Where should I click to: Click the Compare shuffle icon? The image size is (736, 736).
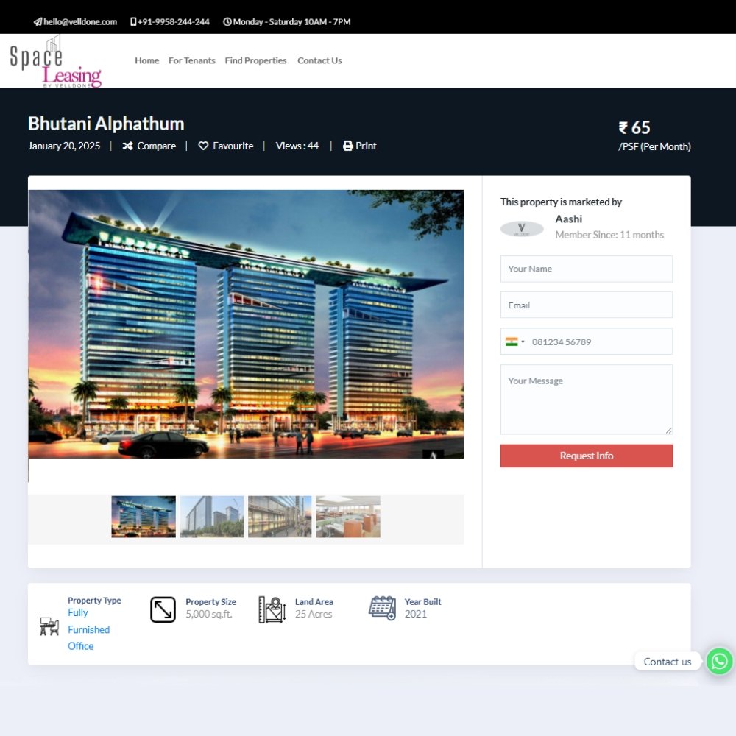click(127, 146)
